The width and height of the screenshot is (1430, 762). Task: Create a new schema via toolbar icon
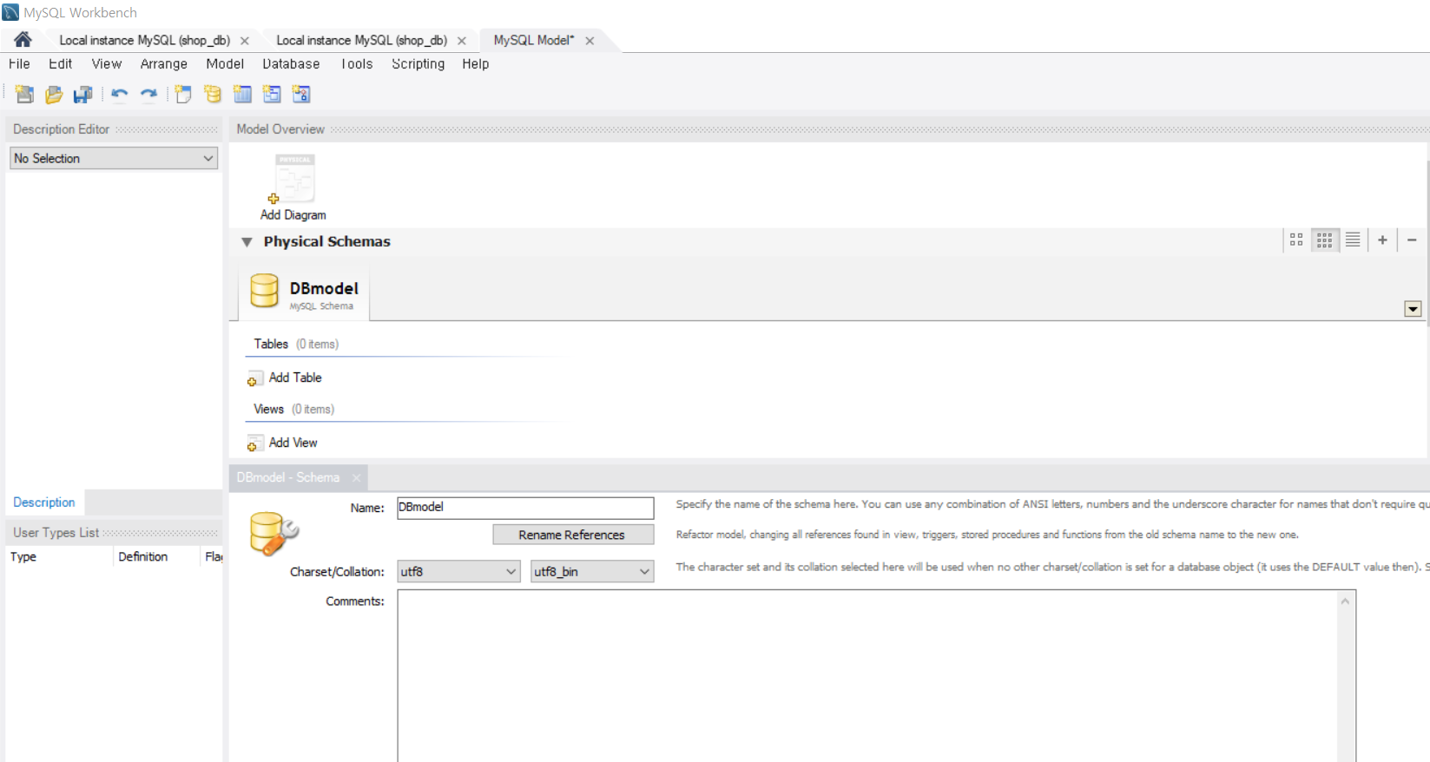click(213, 95)
